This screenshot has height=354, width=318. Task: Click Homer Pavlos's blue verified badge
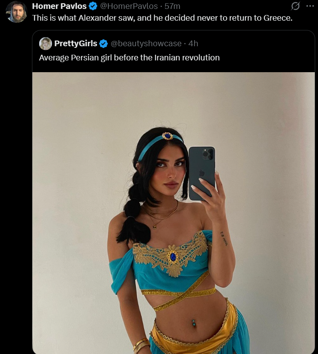coord(93,6)
